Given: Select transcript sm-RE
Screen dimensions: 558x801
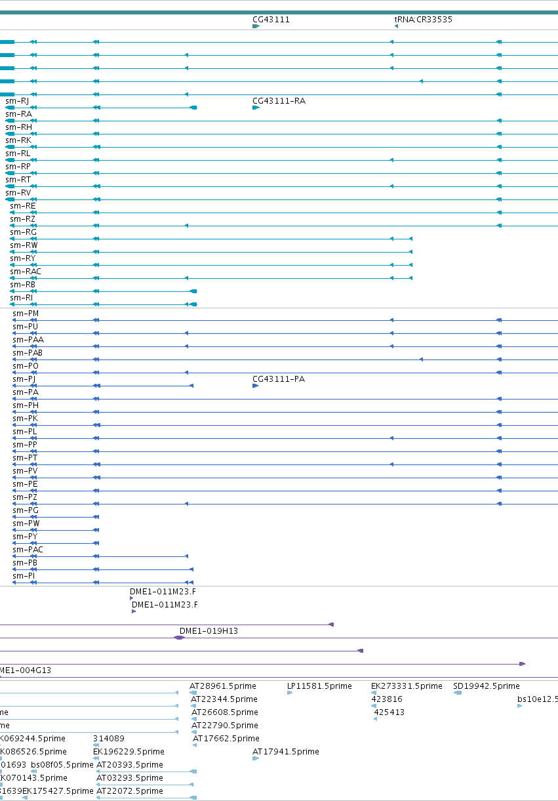Looking at the screenshot, I should pyautogui.click(x=23, y=206).
